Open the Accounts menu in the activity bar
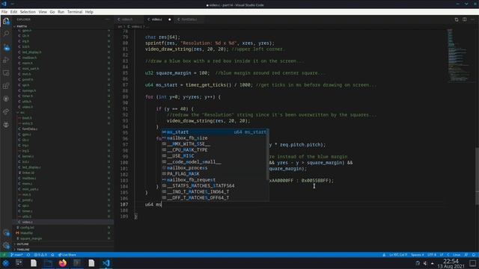Screen dimensions: 479x269 tap(6, 232)
